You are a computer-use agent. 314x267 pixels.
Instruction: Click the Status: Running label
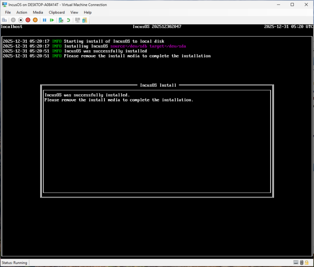(x=15, y=263)
